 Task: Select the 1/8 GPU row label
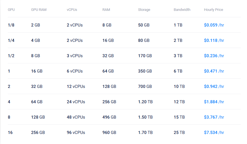pos(11,25)
